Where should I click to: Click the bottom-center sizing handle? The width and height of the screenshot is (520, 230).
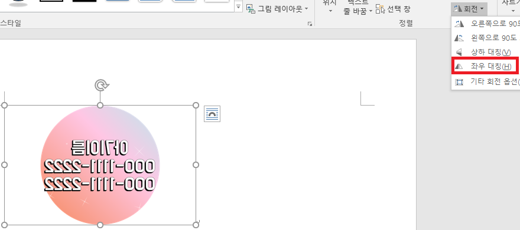[100, 225]
